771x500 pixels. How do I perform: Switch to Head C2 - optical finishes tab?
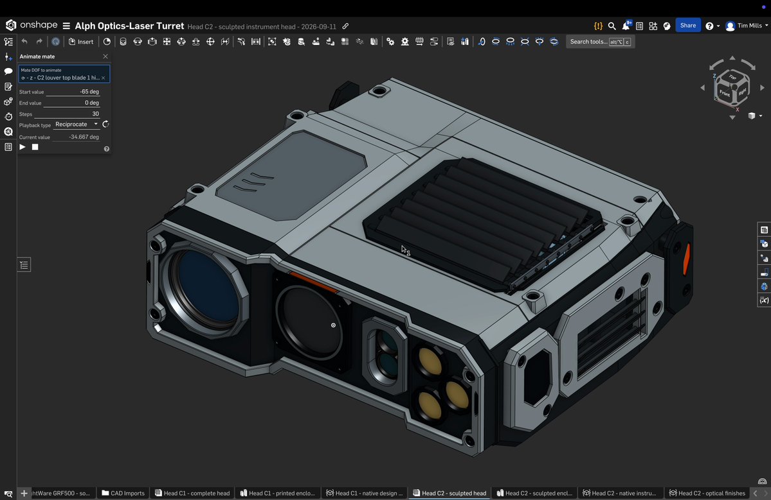click(x=707, y=493)
